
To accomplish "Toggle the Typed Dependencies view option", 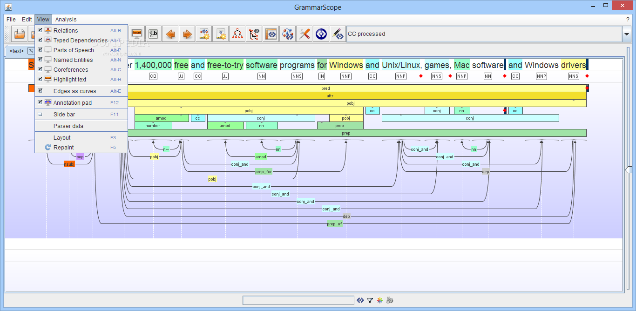I will [81, 40].
